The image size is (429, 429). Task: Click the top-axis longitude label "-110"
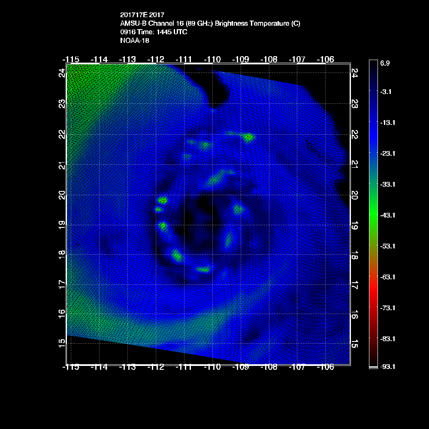(x=212, y=59)
